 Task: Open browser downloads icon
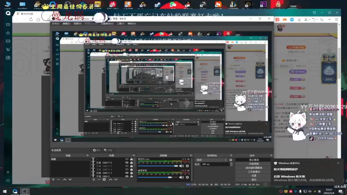299,19
